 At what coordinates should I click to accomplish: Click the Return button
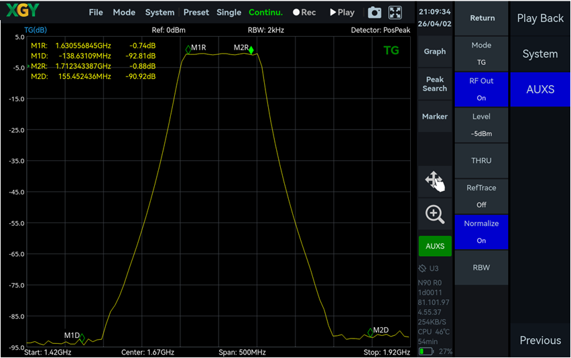pyautogui.click(x=481, y=18)
